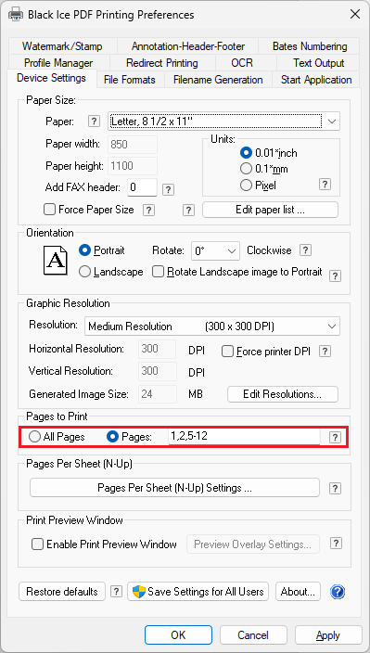Switch to the File Formats tab
Viewport: 370px width, 653px height.
tap(130, 80)
